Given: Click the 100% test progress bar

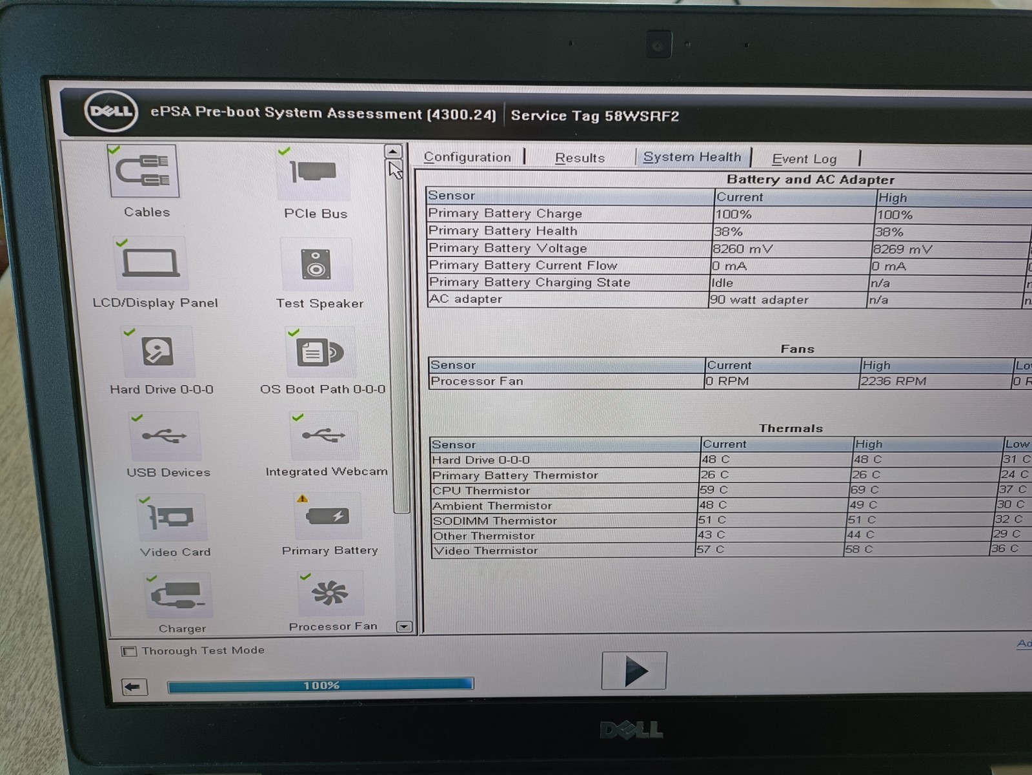Looking at the screenshot, I should tap(321, 685).
